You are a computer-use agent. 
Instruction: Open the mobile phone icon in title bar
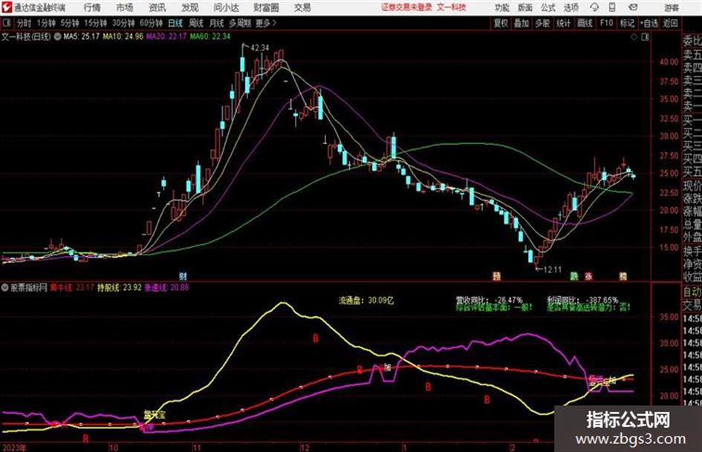click(612, 7)
